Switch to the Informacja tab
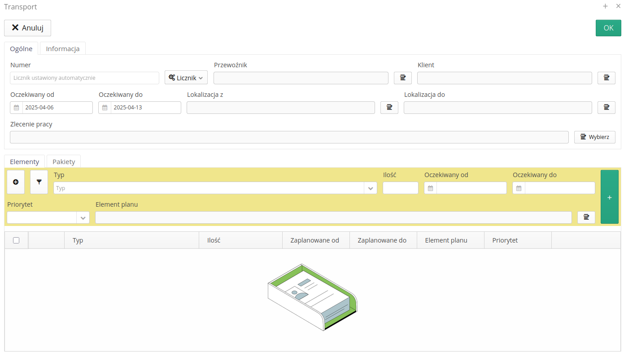624x356 pixels. 63,49
